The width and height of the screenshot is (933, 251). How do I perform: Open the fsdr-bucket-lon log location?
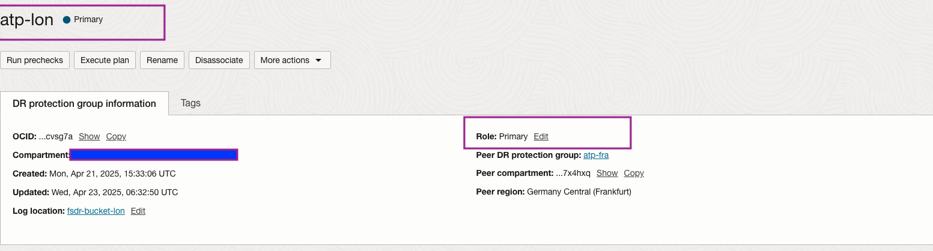96,211
